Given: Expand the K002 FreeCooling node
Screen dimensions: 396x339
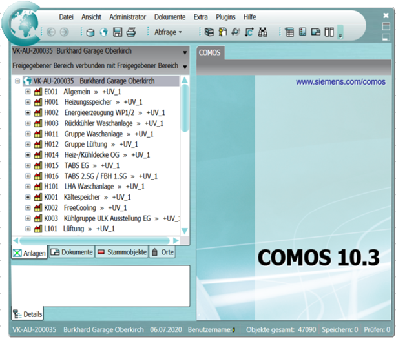Looking at the screenshot, I should coord(28,208).
